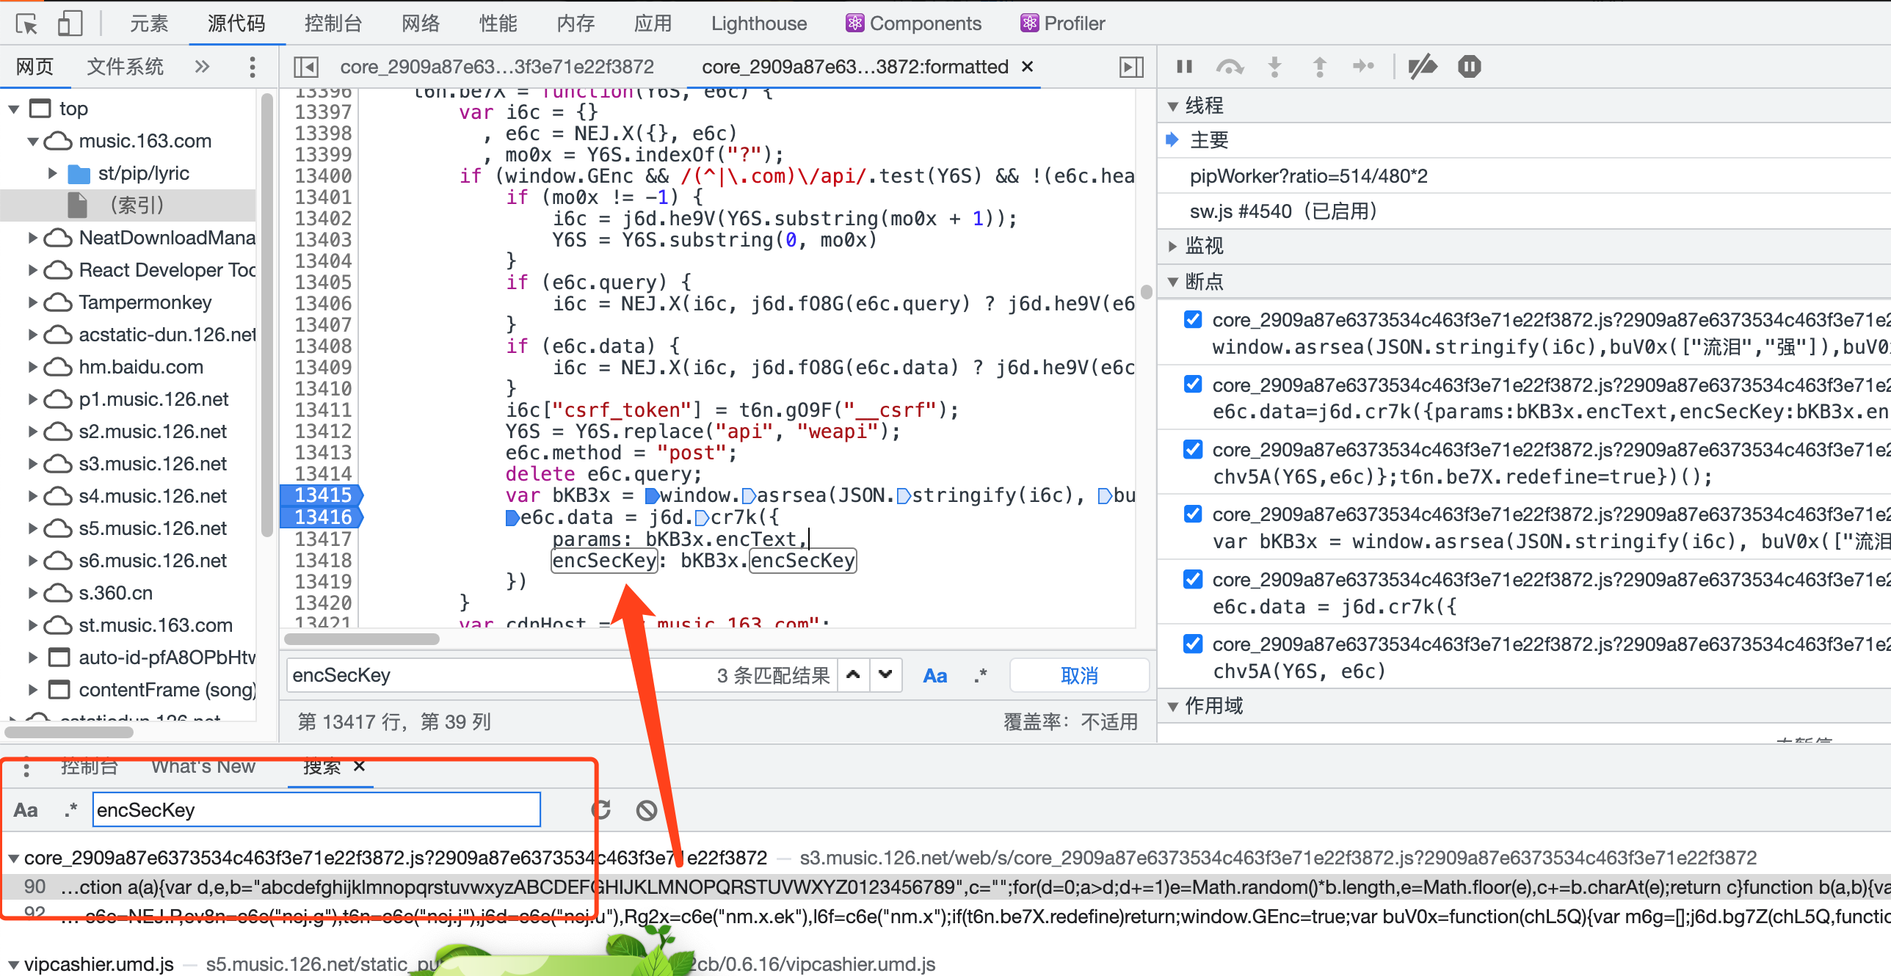Hide the debugger sidebar panel
The image size is (1891, 976).
[x=1131, y=67]
